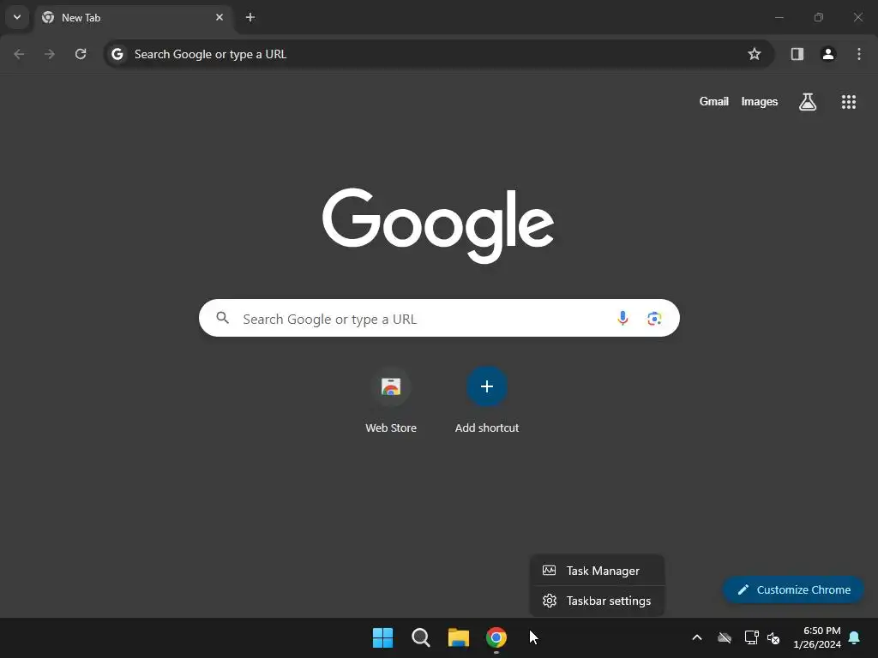Click the Add shortcut label
The image size is (878, 658).
(487, 428)
